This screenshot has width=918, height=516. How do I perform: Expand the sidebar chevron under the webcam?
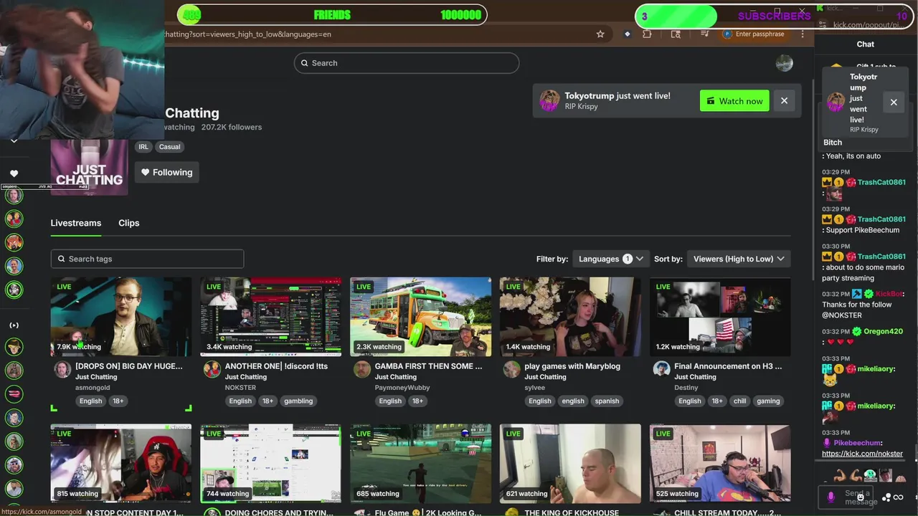(14, 141)
